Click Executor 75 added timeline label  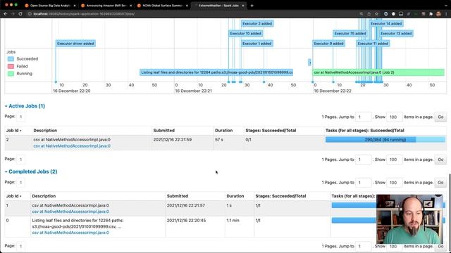350,34
